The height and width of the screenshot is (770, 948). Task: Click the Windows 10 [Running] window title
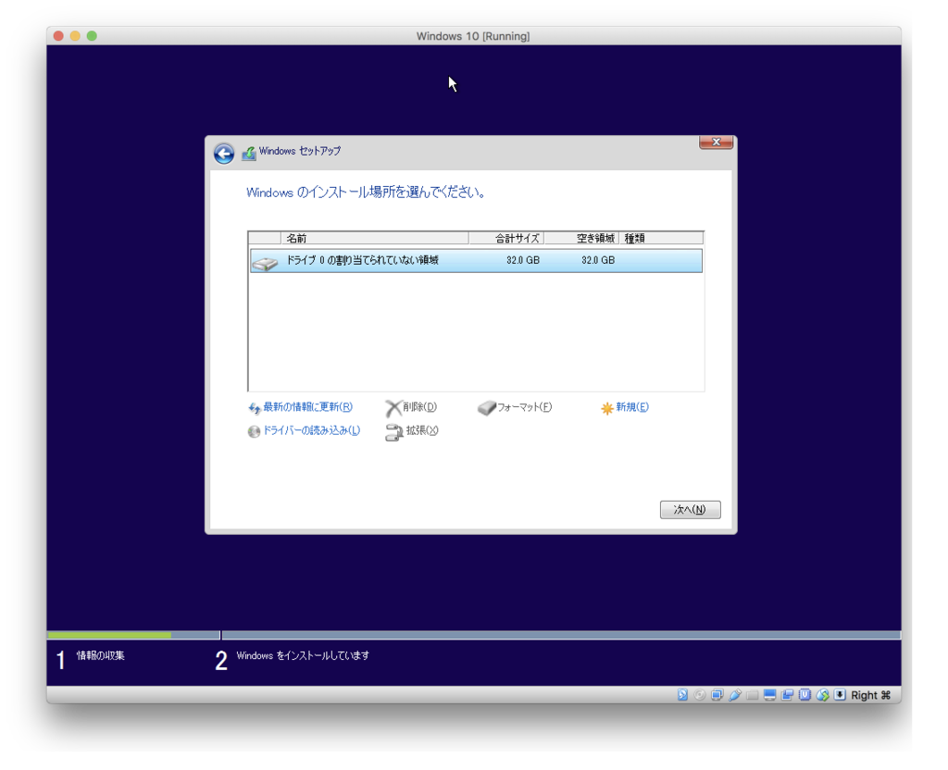473,36
